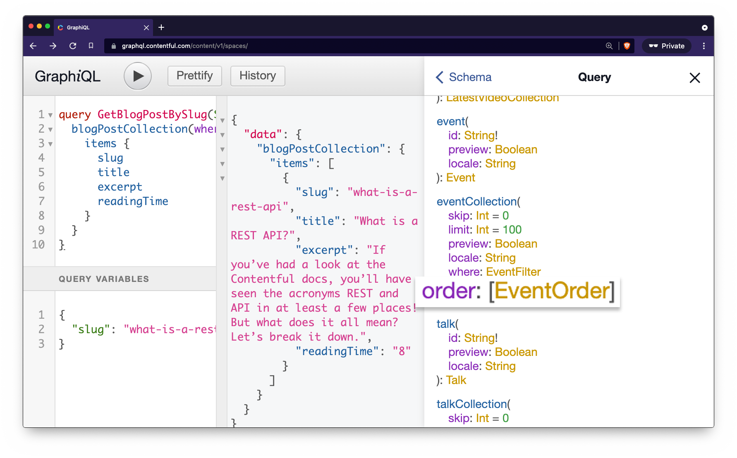Collapse the result root brace fold arrow
The width and height of the screenshot is (737, 458).
(x=223, y=121)
